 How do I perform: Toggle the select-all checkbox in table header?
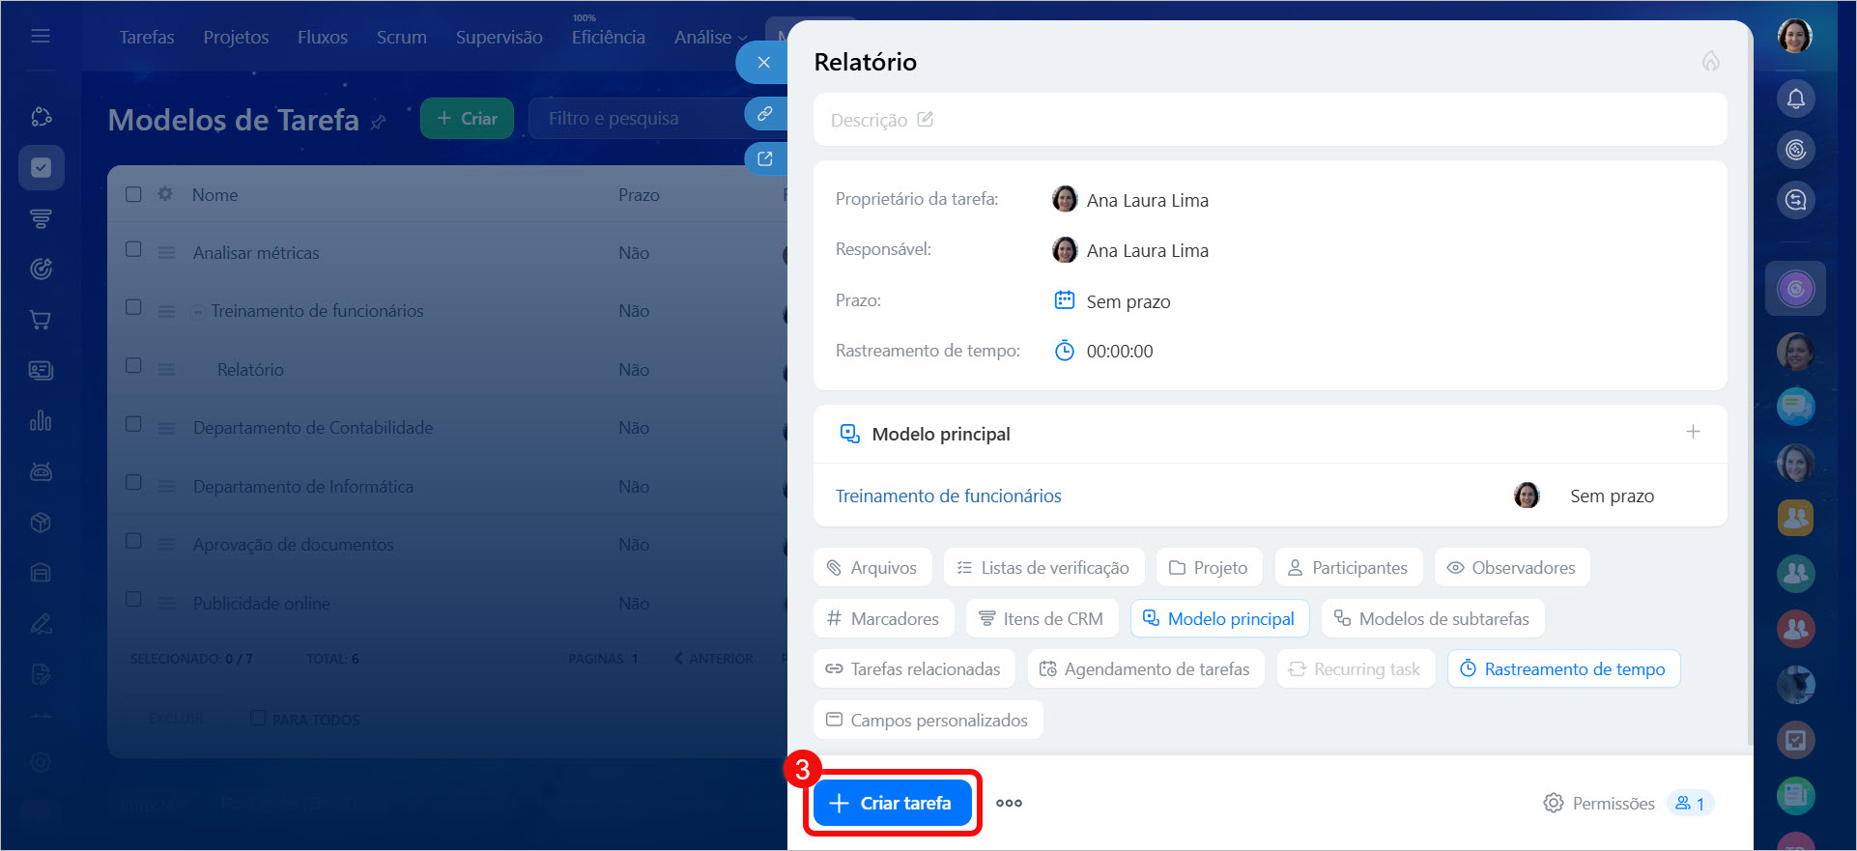click(x=133, y=194)
